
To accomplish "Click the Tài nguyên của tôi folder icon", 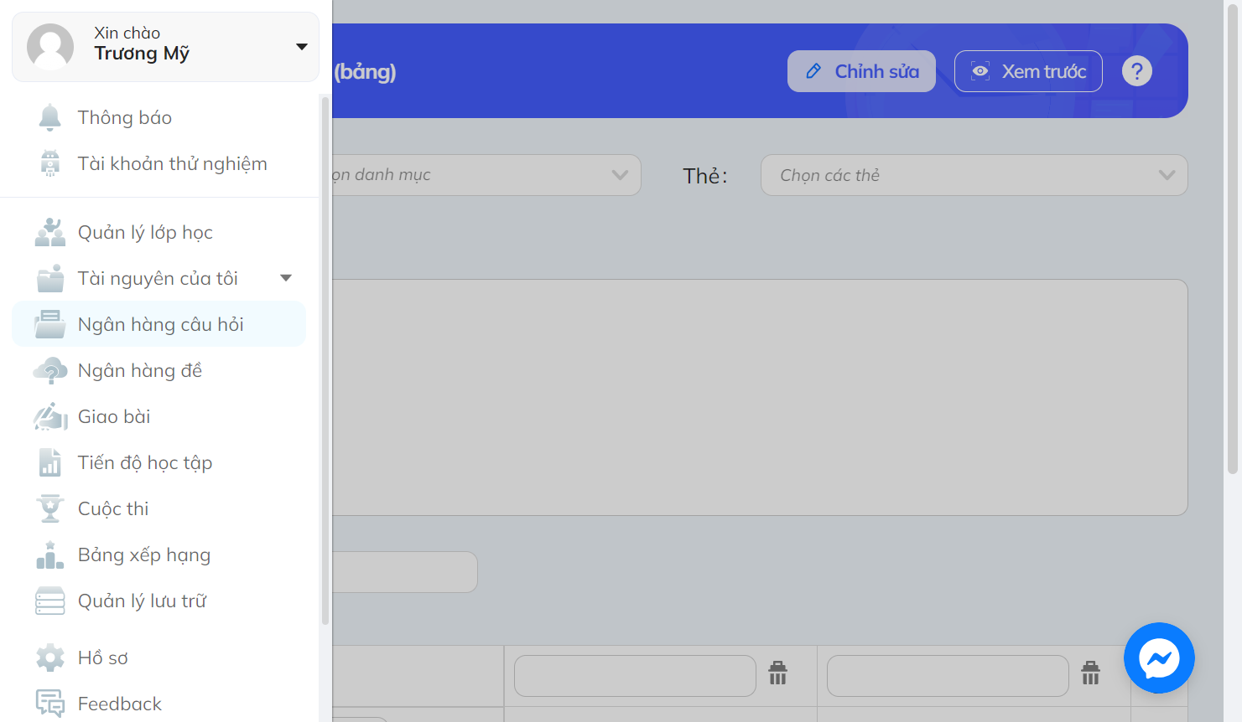I will tap(50, 278).
